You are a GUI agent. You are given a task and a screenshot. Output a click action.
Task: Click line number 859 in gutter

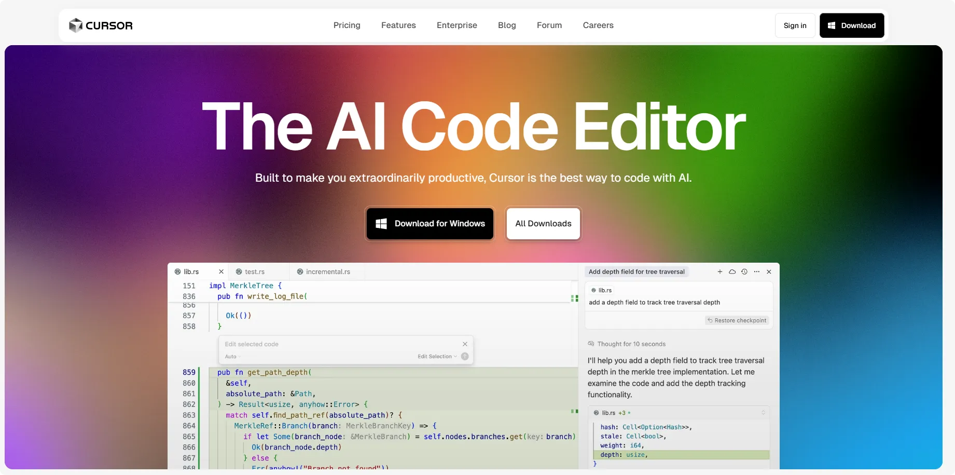pyautogui.click(x=189, y=372)
